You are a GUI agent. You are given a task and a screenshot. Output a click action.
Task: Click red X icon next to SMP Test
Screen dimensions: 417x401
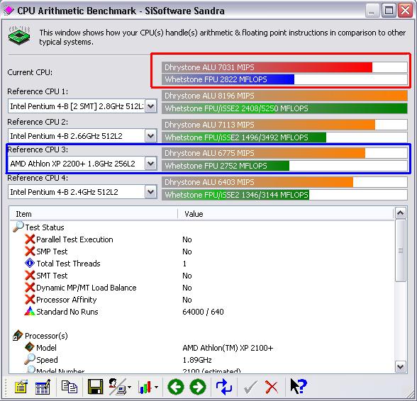(30, 251)
